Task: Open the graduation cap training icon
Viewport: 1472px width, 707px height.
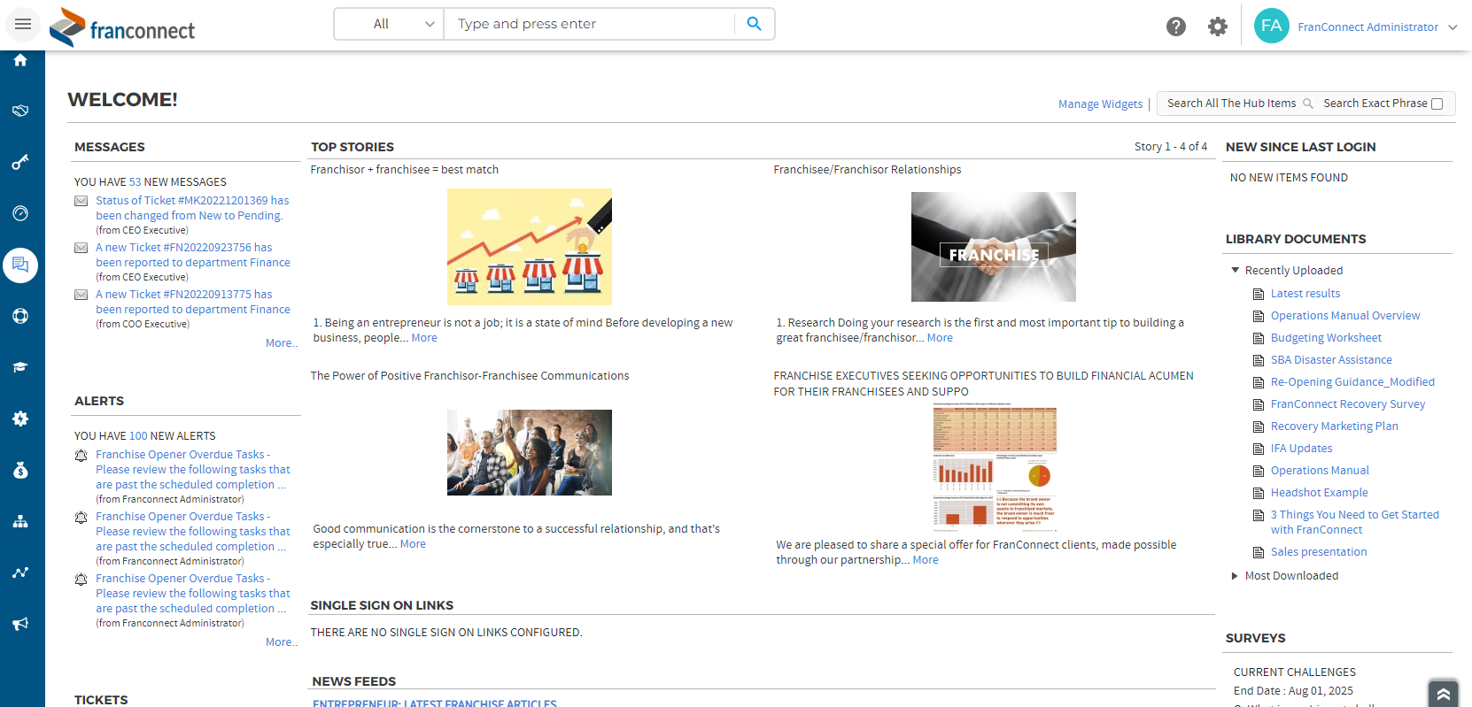Action: [20, 367]
